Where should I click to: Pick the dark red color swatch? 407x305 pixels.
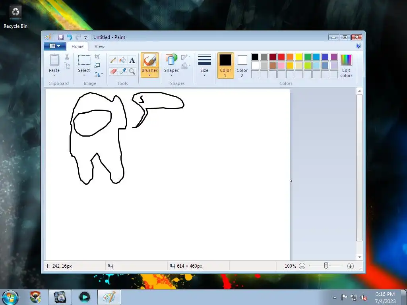pos(273,57)
